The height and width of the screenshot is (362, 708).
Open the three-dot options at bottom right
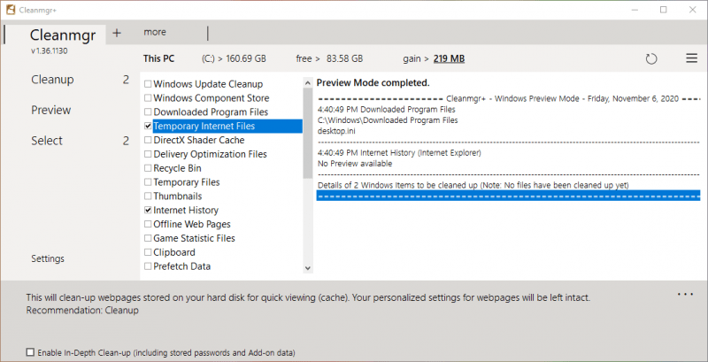point(685,293)
